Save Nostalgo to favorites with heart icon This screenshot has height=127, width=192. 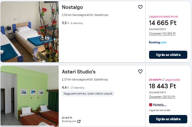140,7
